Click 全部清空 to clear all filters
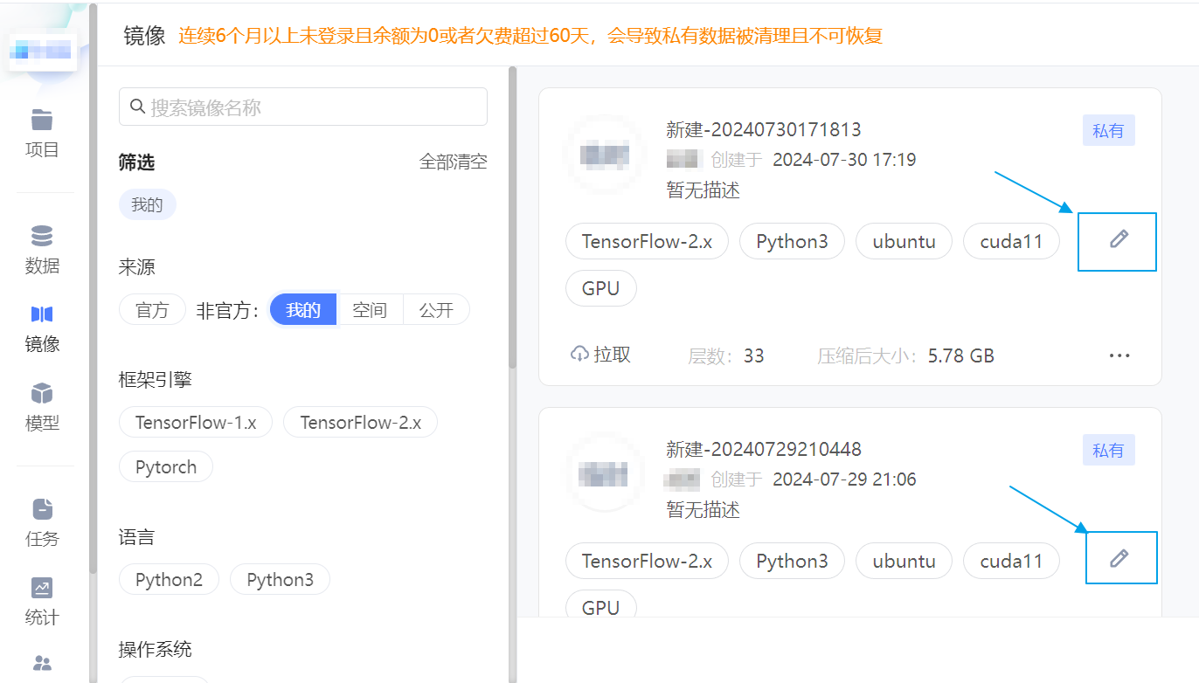This screenshot has width=1199, height=683. [x=453, y=162]
